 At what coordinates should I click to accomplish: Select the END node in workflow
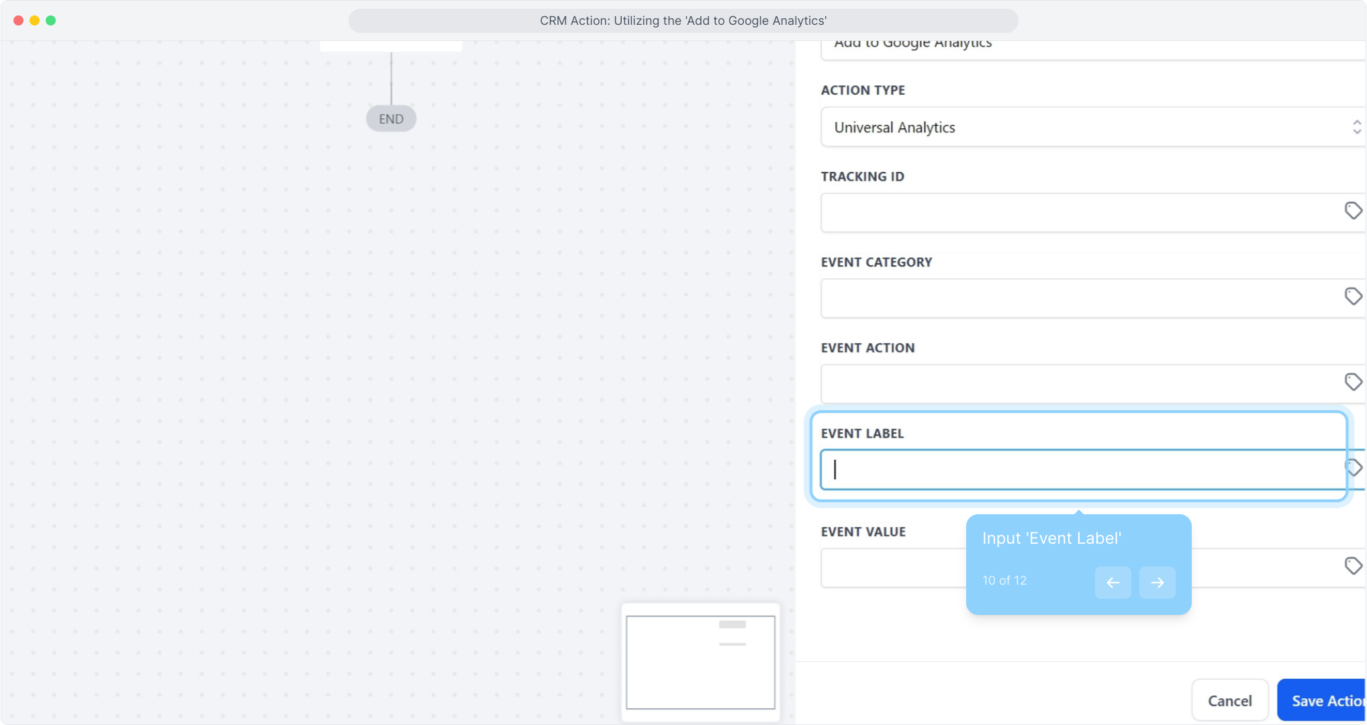coord(391,119)
